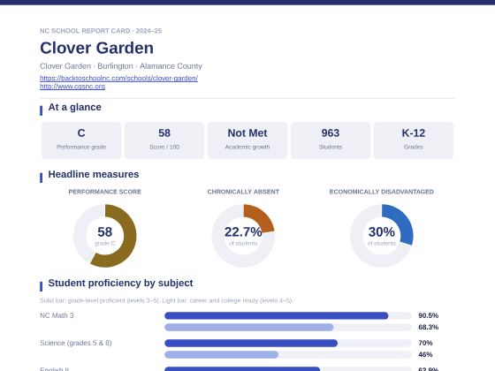Viewport: 495px width, 371px height.
Task: Click the NC Math 3 subject label
Action: click(57, 315)
